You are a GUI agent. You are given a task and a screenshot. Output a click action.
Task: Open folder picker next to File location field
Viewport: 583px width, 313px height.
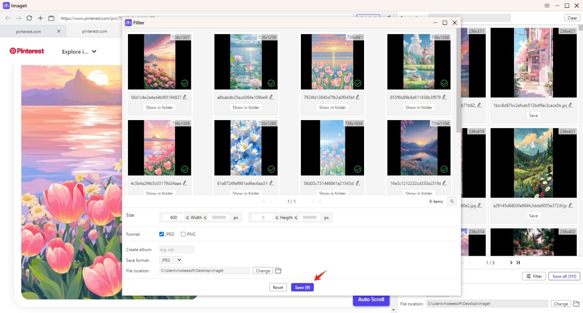pyautogui.click(x=279, y=271)
